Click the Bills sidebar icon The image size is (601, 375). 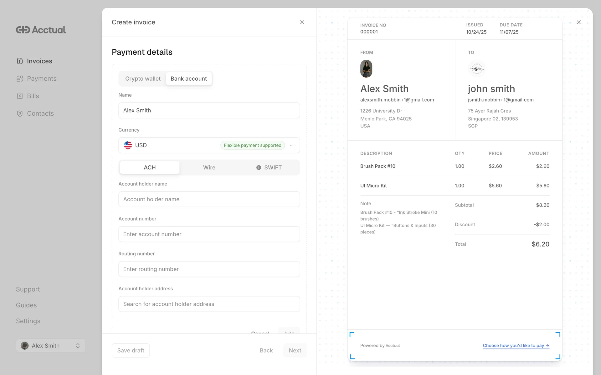(20, 96)
